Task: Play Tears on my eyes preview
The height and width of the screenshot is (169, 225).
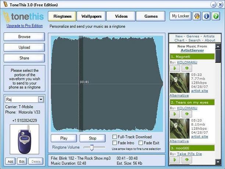Action: click(175, 114)
